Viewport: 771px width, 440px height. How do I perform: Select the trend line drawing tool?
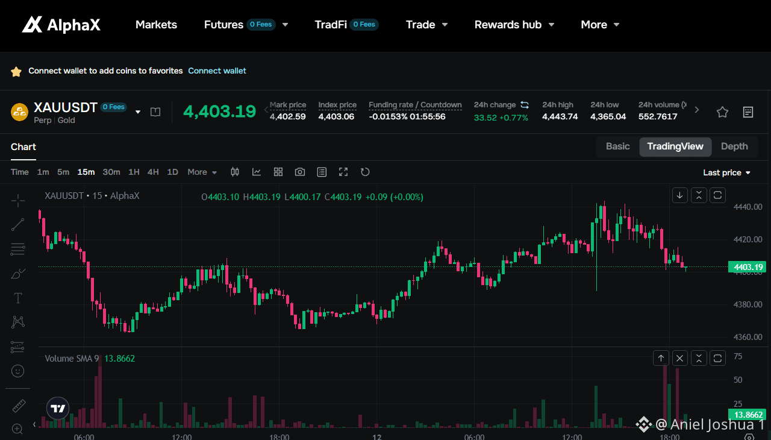tap(18, 225)
